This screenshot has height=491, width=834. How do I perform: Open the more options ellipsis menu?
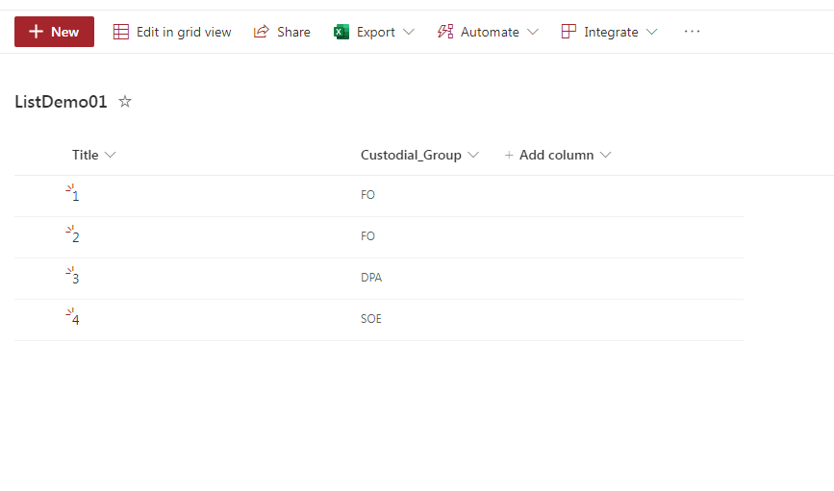692,32
